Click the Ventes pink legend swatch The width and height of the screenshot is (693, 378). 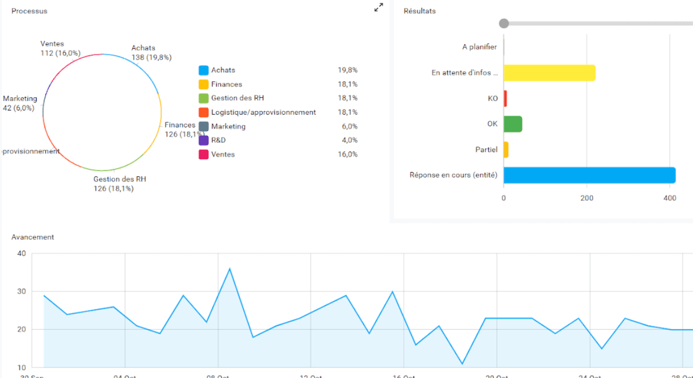click(x=203, y=155)
